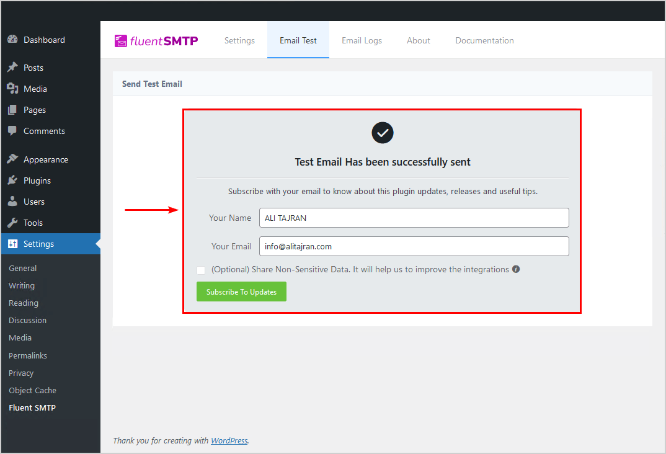
Task: Open the Settings tab in FluentSMTP
Action: click(239, 40)
